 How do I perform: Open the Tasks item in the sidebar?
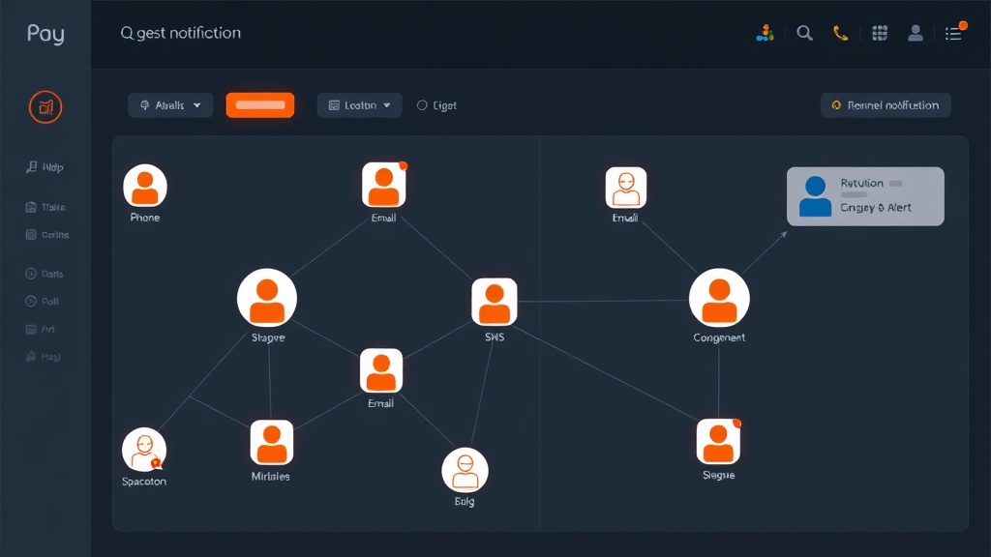47,207
